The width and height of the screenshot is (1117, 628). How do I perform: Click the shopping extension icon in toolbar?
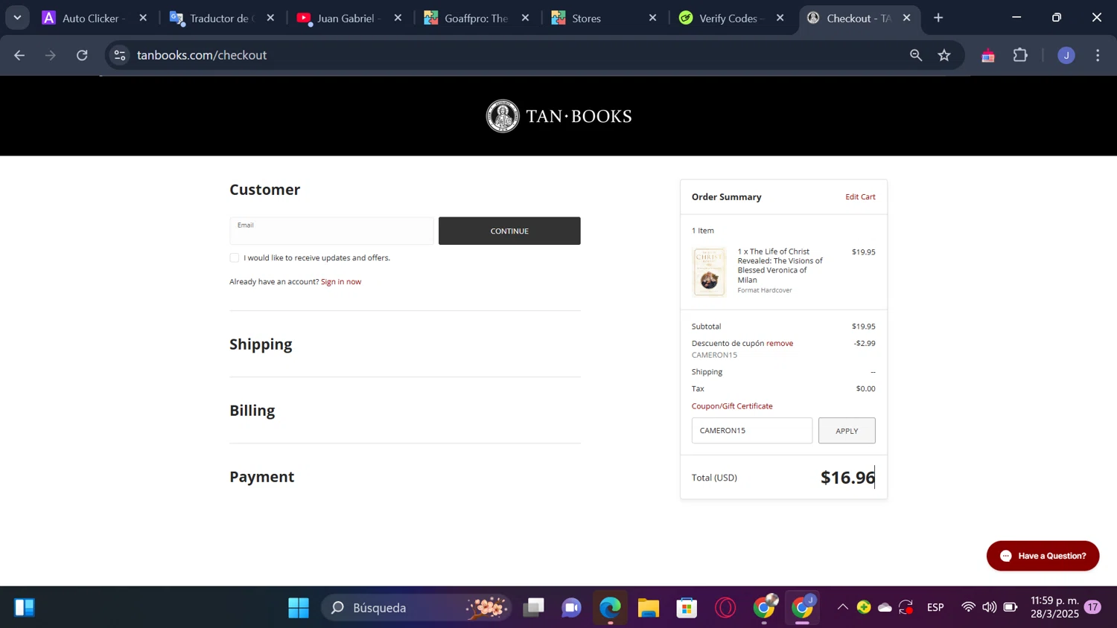pos(988,55)
